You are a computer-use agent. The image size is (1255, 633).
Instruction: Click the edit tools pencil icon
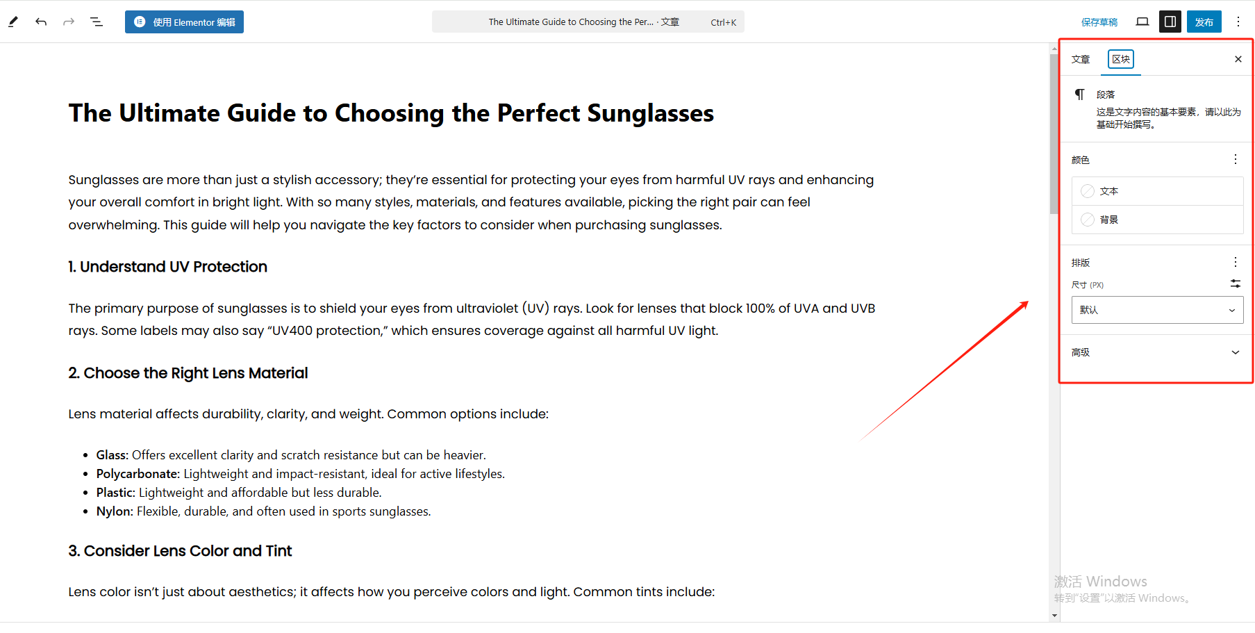pyautogui.click(x=13, y=22)
